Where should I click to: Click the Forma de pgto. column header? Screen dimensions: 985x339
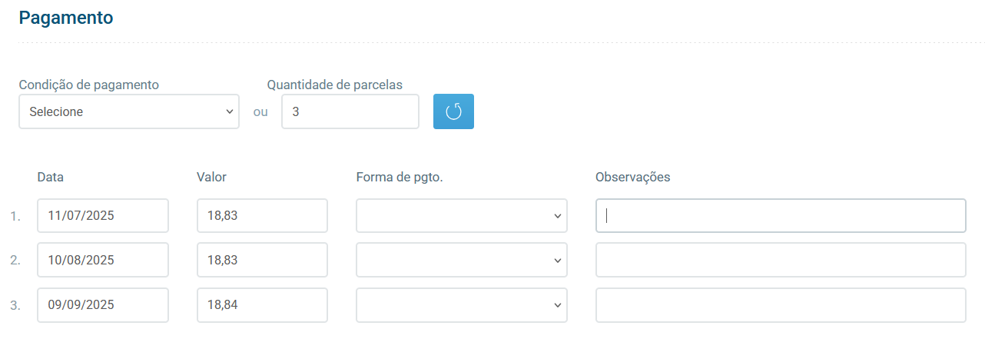pos(400,177)
